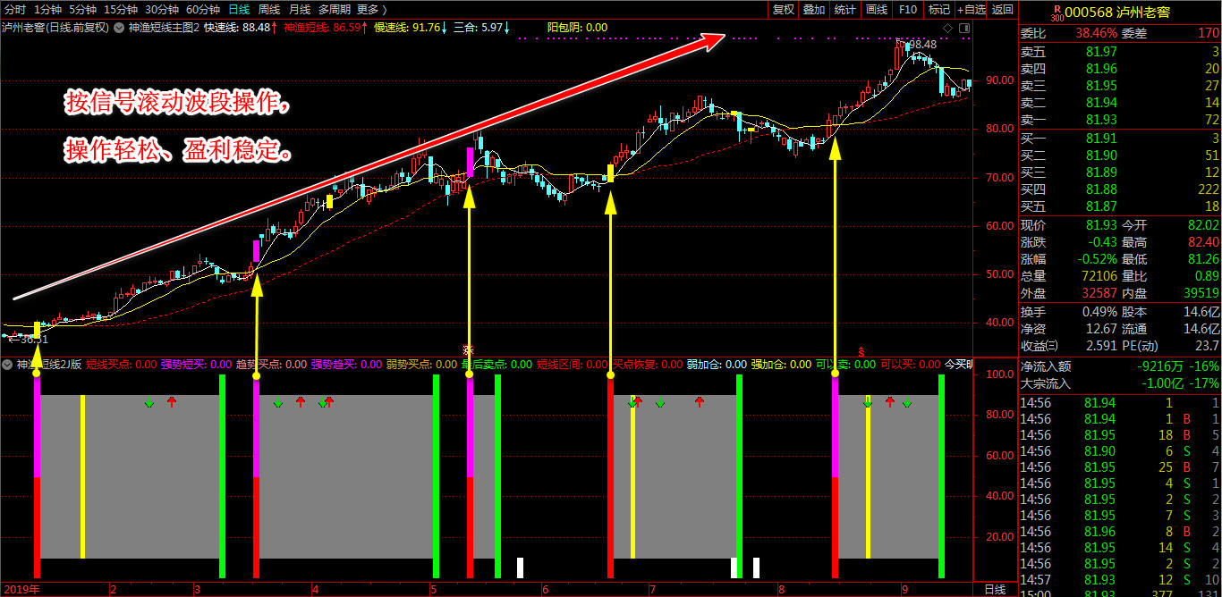1222x597 pixels.
Task: Click the 日线 label at bottom right
Action: (994, 589)
